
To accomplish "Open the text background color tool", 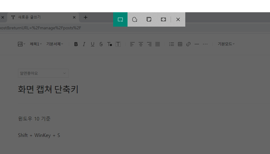I will pyautogui.click(x=118, y=44).
